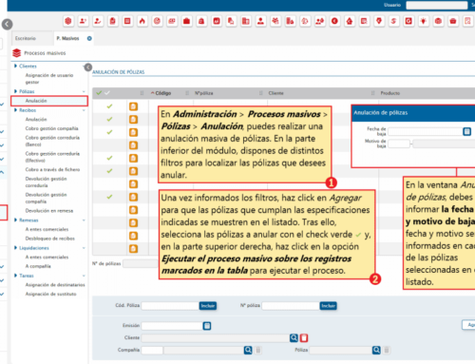Sort table by Nºpóliza column header
Viewport: 475px width, 364px height.
[x=204, y=93]
